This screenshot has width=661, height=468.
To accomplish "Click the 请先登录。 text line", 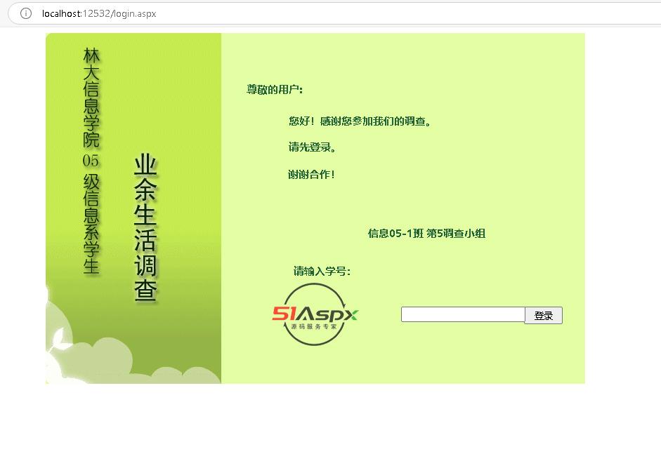I will pos(312,147).
